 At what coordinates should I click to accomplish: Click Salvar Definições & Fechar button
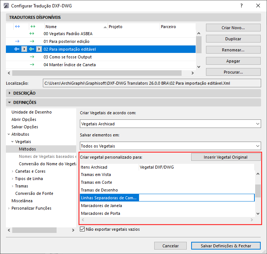[x=226, y=246]
